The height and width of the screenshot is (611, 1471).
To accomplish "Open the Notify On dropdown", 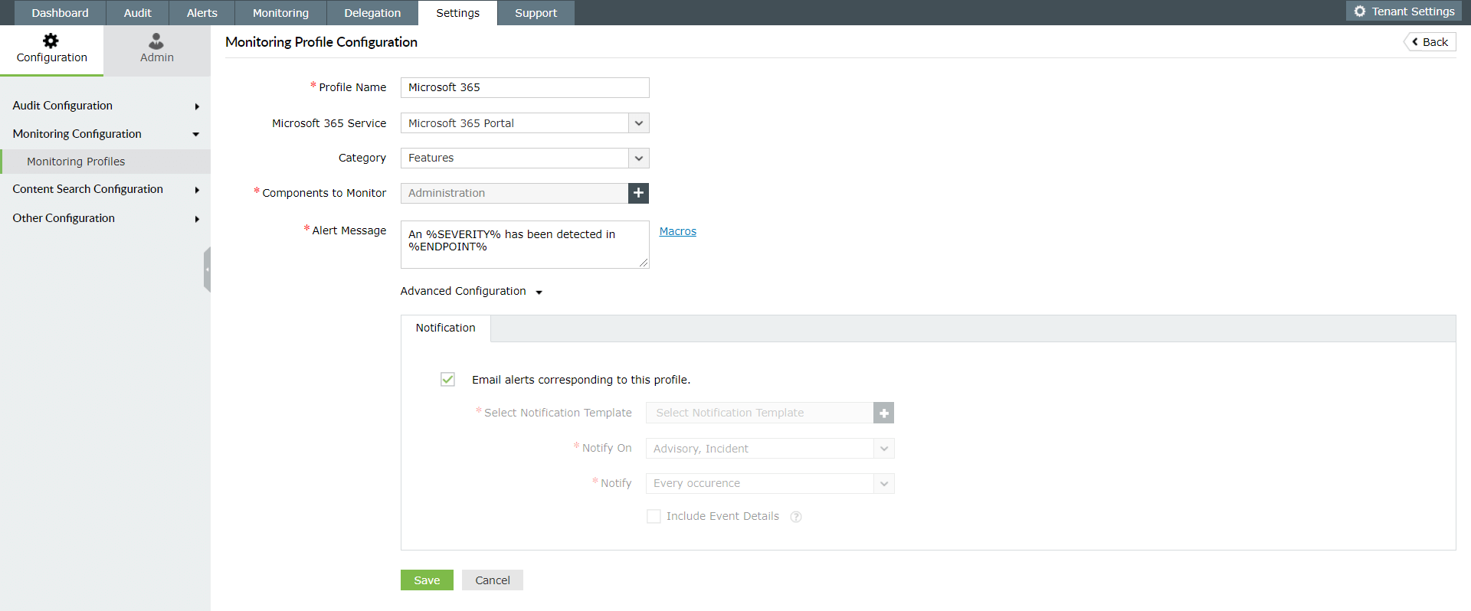I will point(770,449).
